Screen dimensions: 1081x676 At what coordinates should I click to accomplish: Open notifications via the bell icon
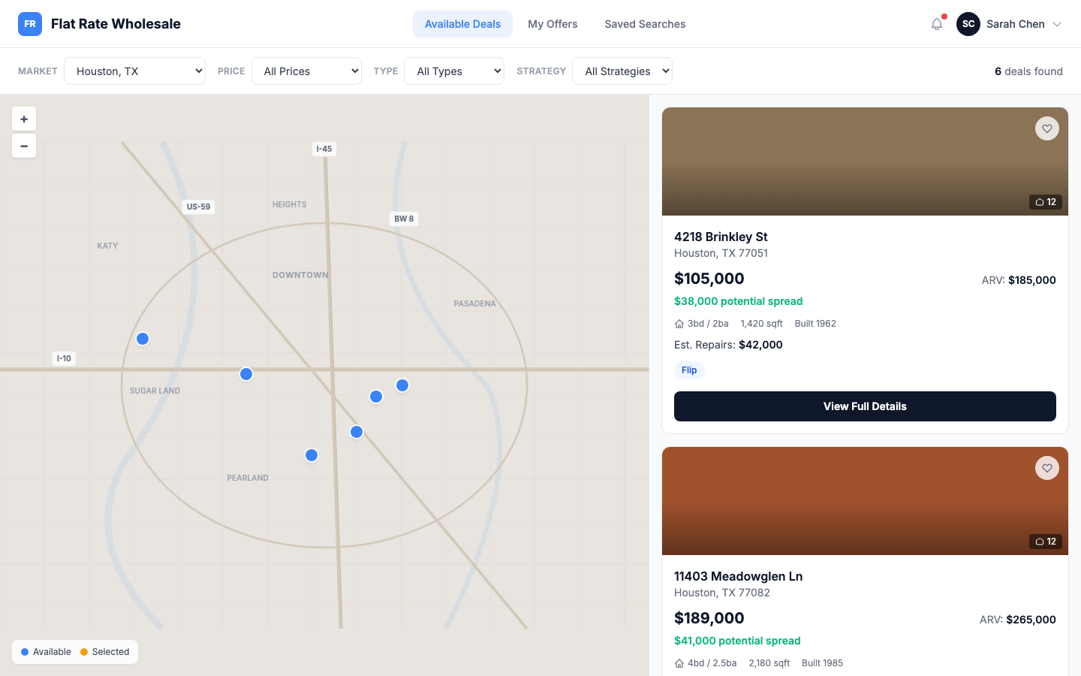tap(936, 24)
